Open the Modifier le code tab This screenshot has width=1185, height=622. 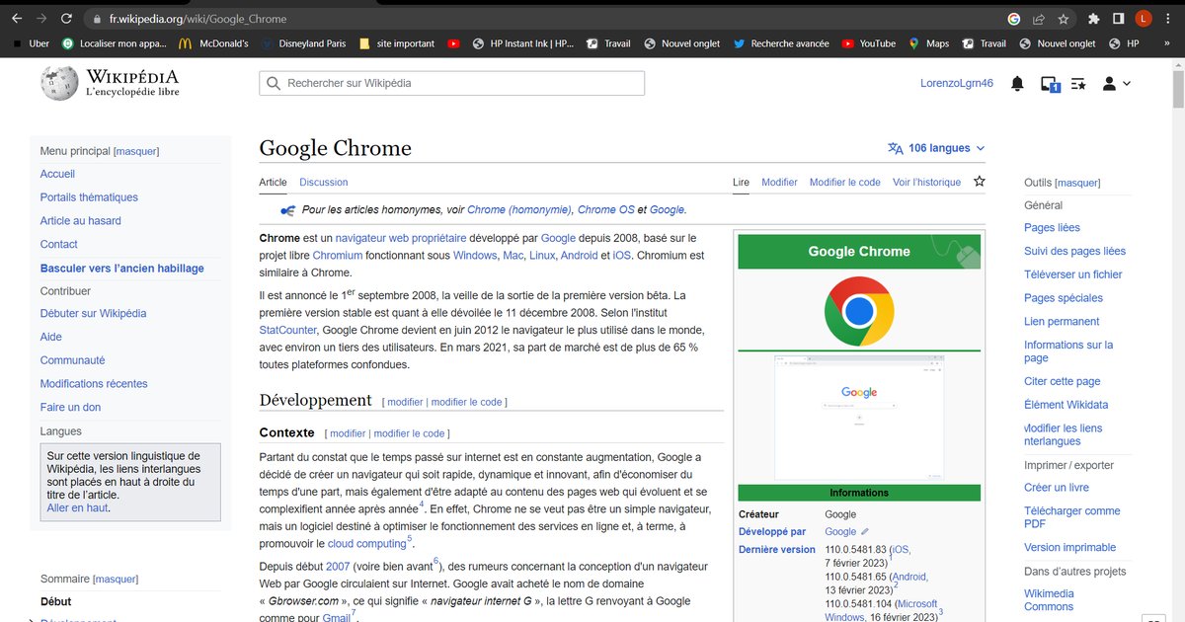(845, 182)
